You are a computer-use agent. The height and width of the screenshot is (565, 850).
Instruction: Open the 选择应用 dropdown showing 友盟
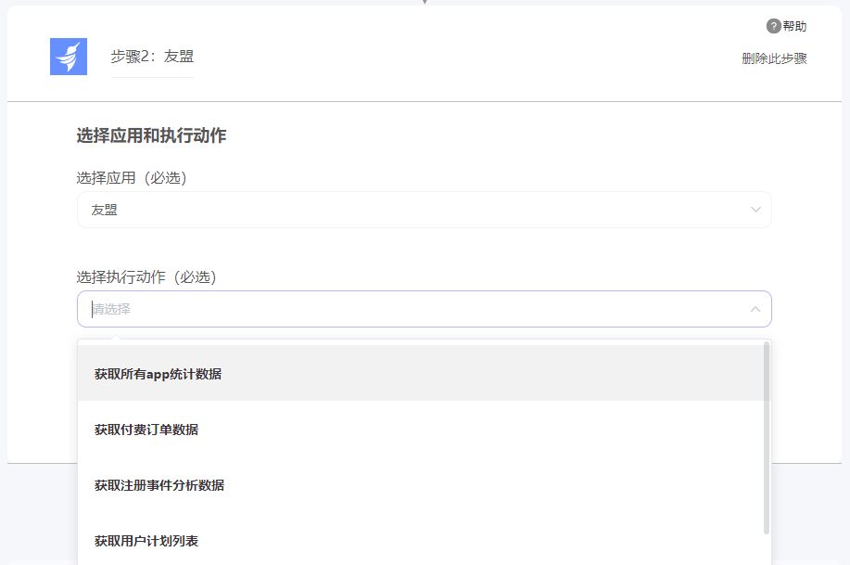point(424,210)
